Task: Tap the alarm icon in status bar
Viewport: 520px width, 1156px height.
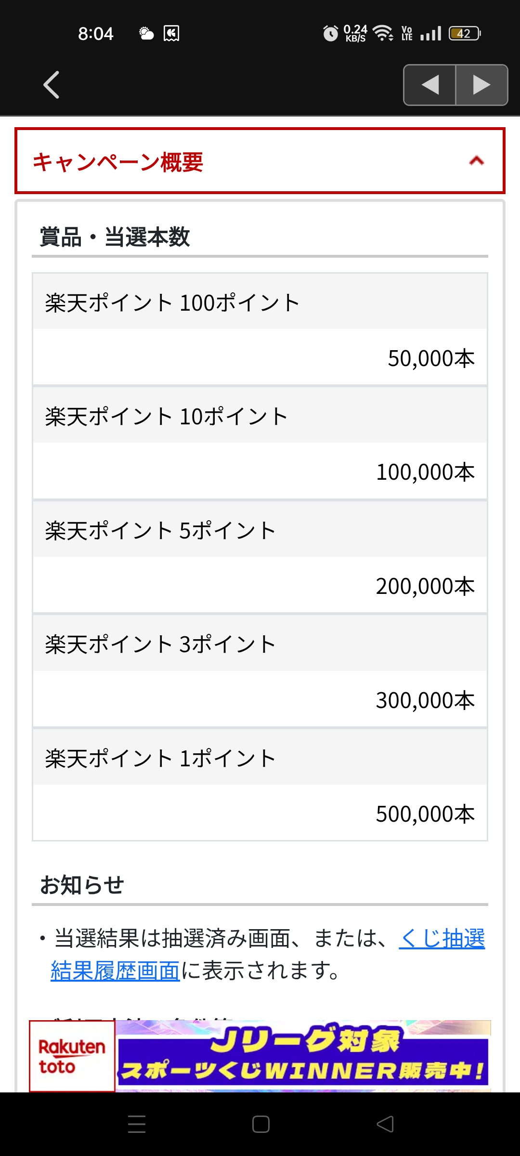Action: pyautogui.click(x=330, y=33)
